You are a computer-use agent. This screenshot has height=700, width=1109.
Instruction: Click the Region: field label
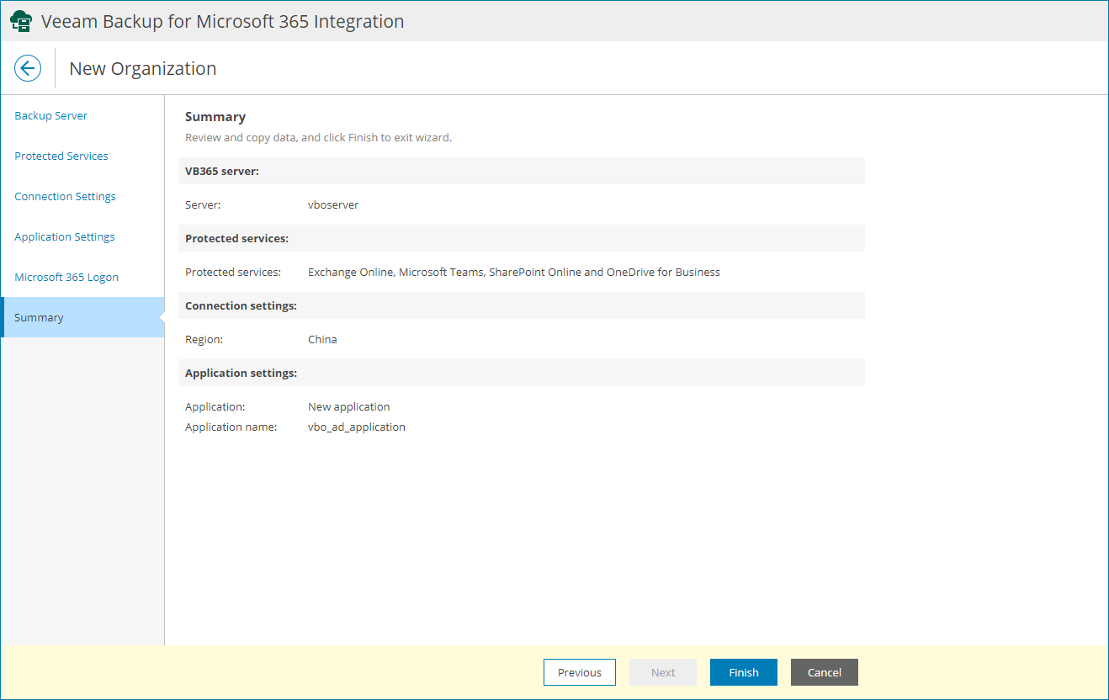pyautogui.click(x=204, y=339)
